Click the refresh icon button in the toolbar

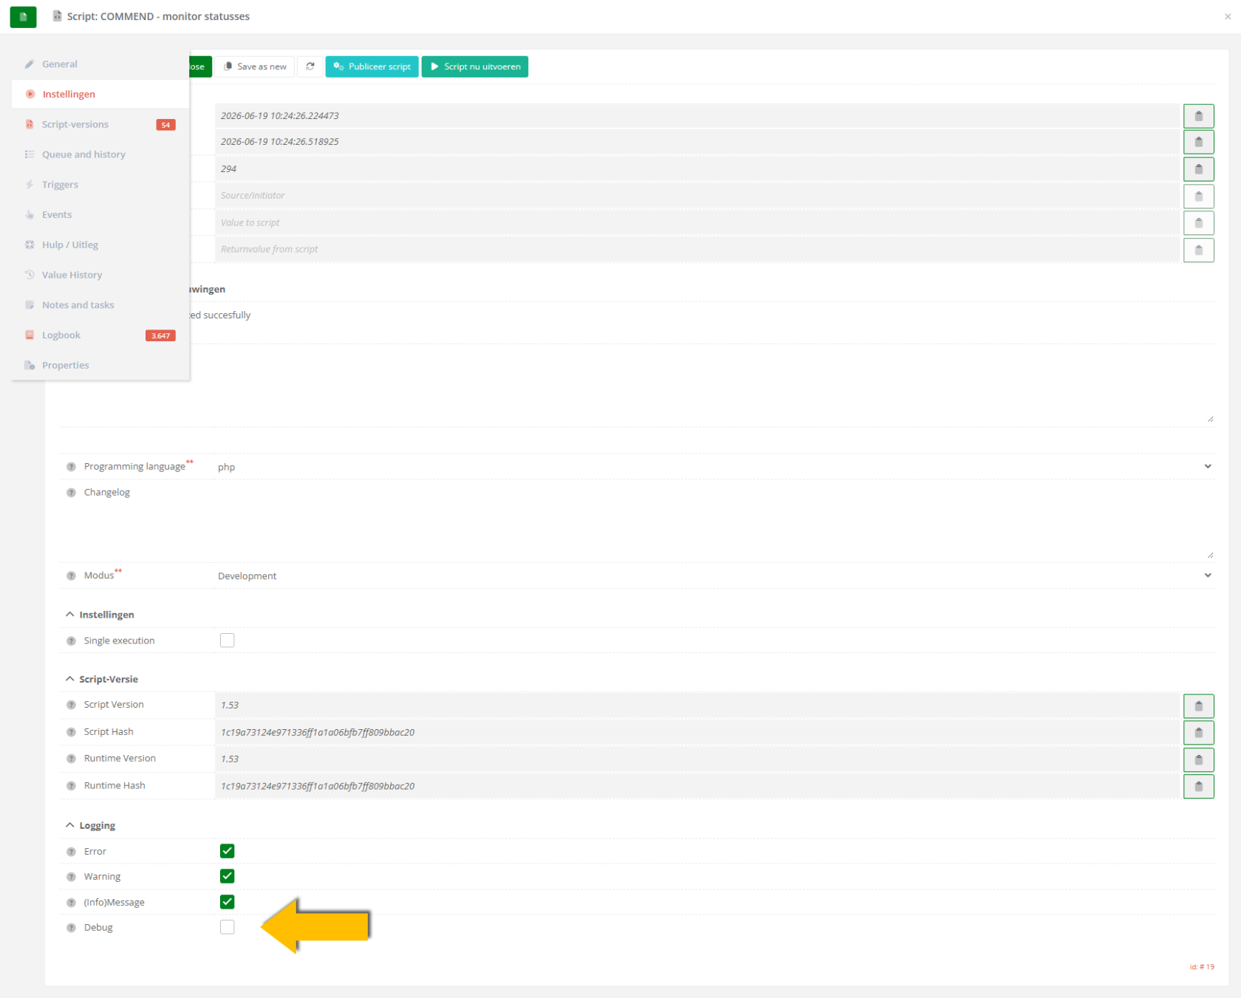(310, 66)
